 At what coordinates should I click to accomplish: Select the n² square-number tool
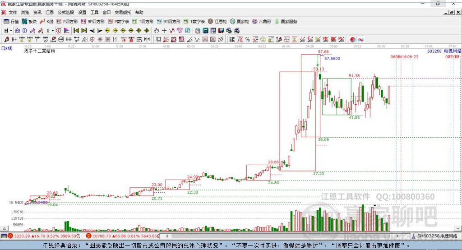tap(77, 39)
